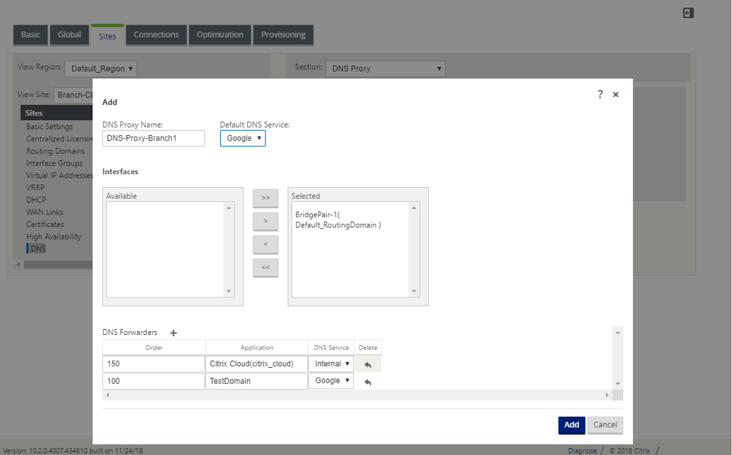Cancel the Add DNS proxy dialog
This screenshot has height=455, width=732.
pos(605,425)
